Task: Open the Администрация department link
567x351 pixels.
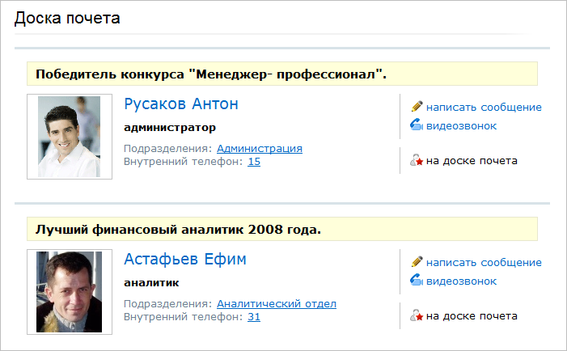Action: pos(260,148)
